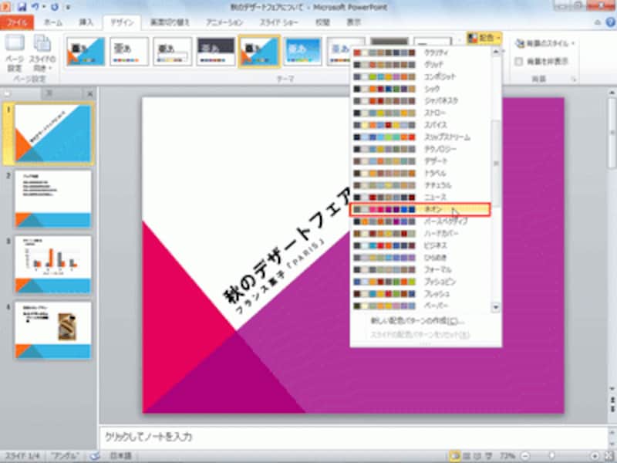Choose the パースペクティブ color scheme
Screen dimensions: 617x463
[x=420, y=221]
